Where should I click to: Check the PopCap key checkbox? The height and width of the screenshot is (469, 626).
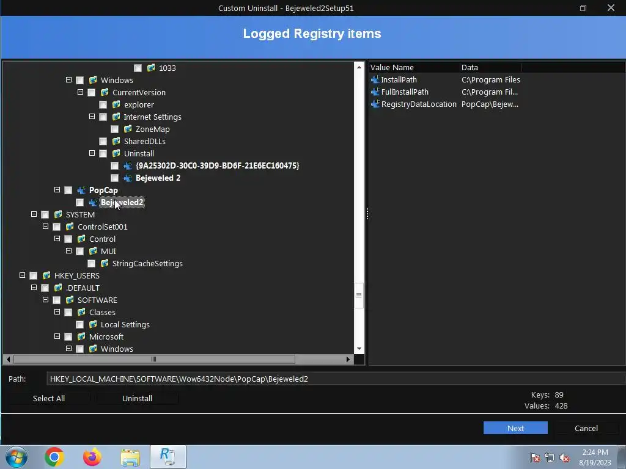click(x=68, y=191)
